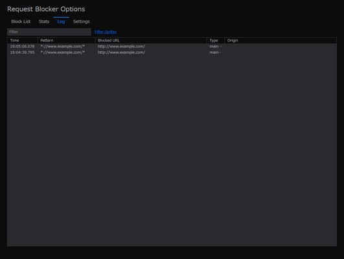Open the Stats tab
This screenshot has height=259, width=344.
pos(44,21)
